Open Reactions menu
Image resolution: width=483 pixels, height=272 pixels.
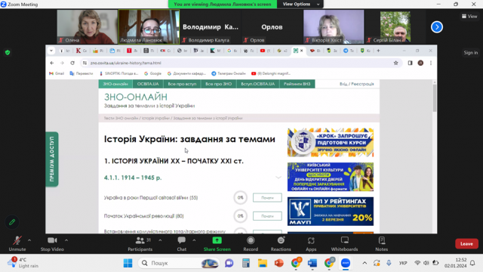[281, 243]
